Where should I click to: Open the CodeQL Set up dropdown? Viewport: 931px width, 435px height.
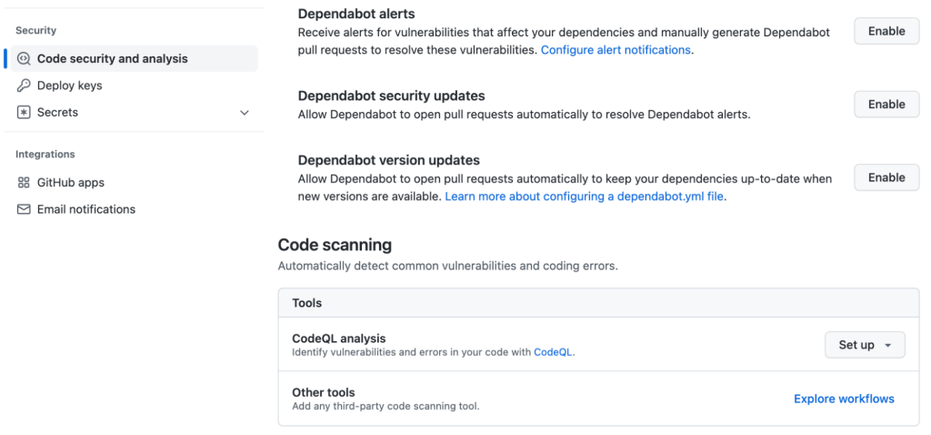865,345
